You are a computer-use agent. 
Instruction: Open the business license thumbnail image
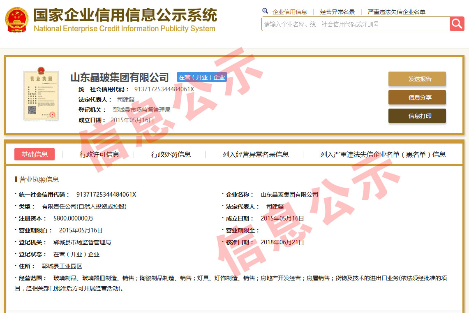coord(41,94)
